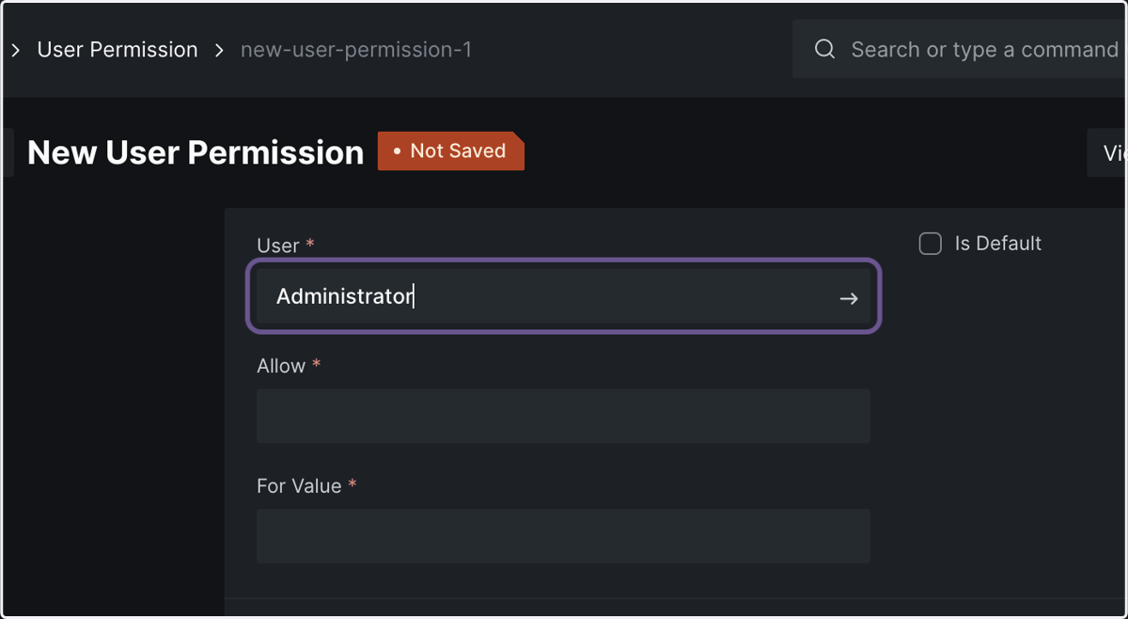Click the New User Permission title
This screenshot has height=619, width=1128.
tap(196, 152)
